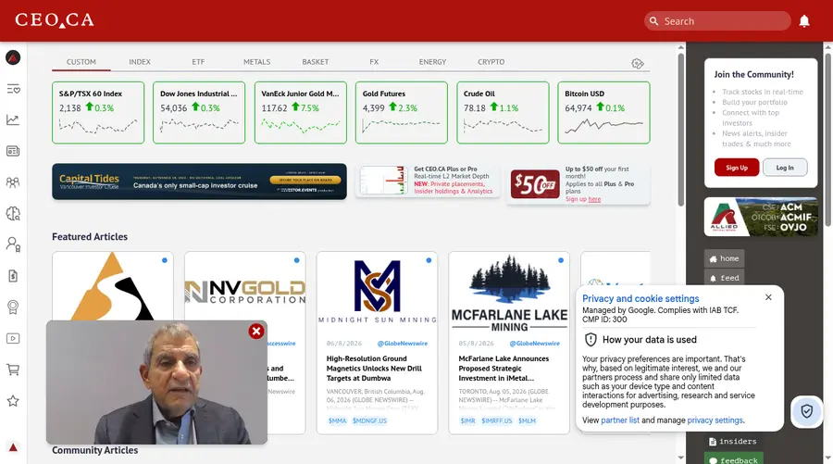
Task: Click the privacy shield floating button
Action: point(806,411)
